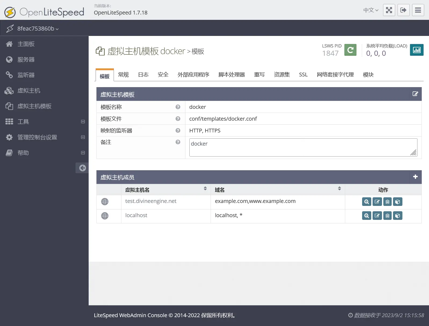Delete the localhost member
The height and width of the screenshot is (326, 429).
(x=387, y=216)
